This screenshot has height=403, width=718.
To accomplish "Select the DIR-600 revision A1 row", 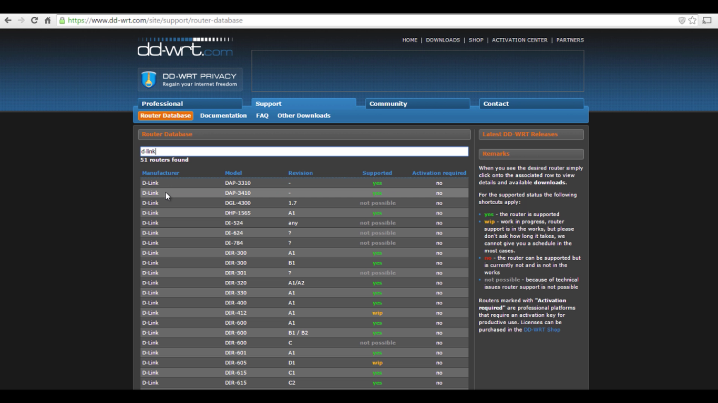I will tap(304, 323).
